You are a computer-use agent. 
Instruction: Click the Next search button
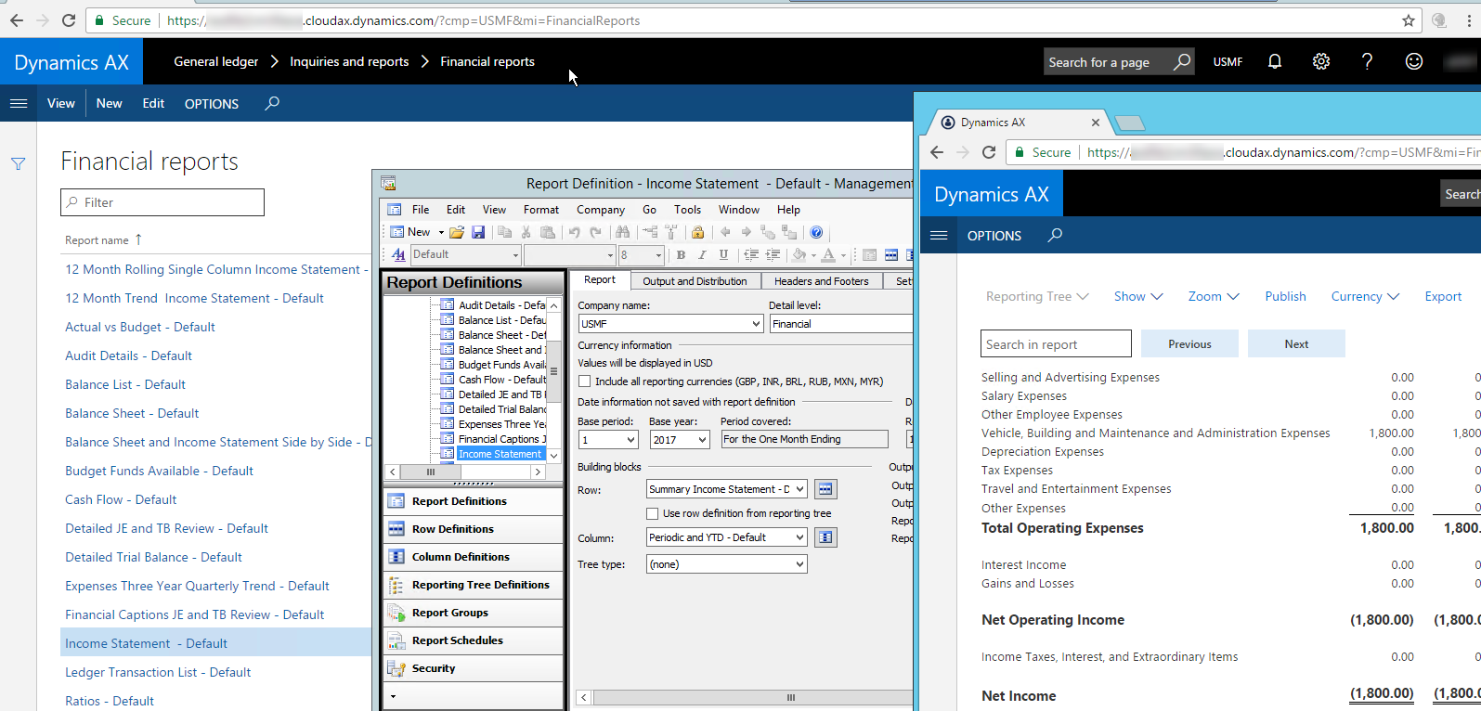pos(1296,343)
